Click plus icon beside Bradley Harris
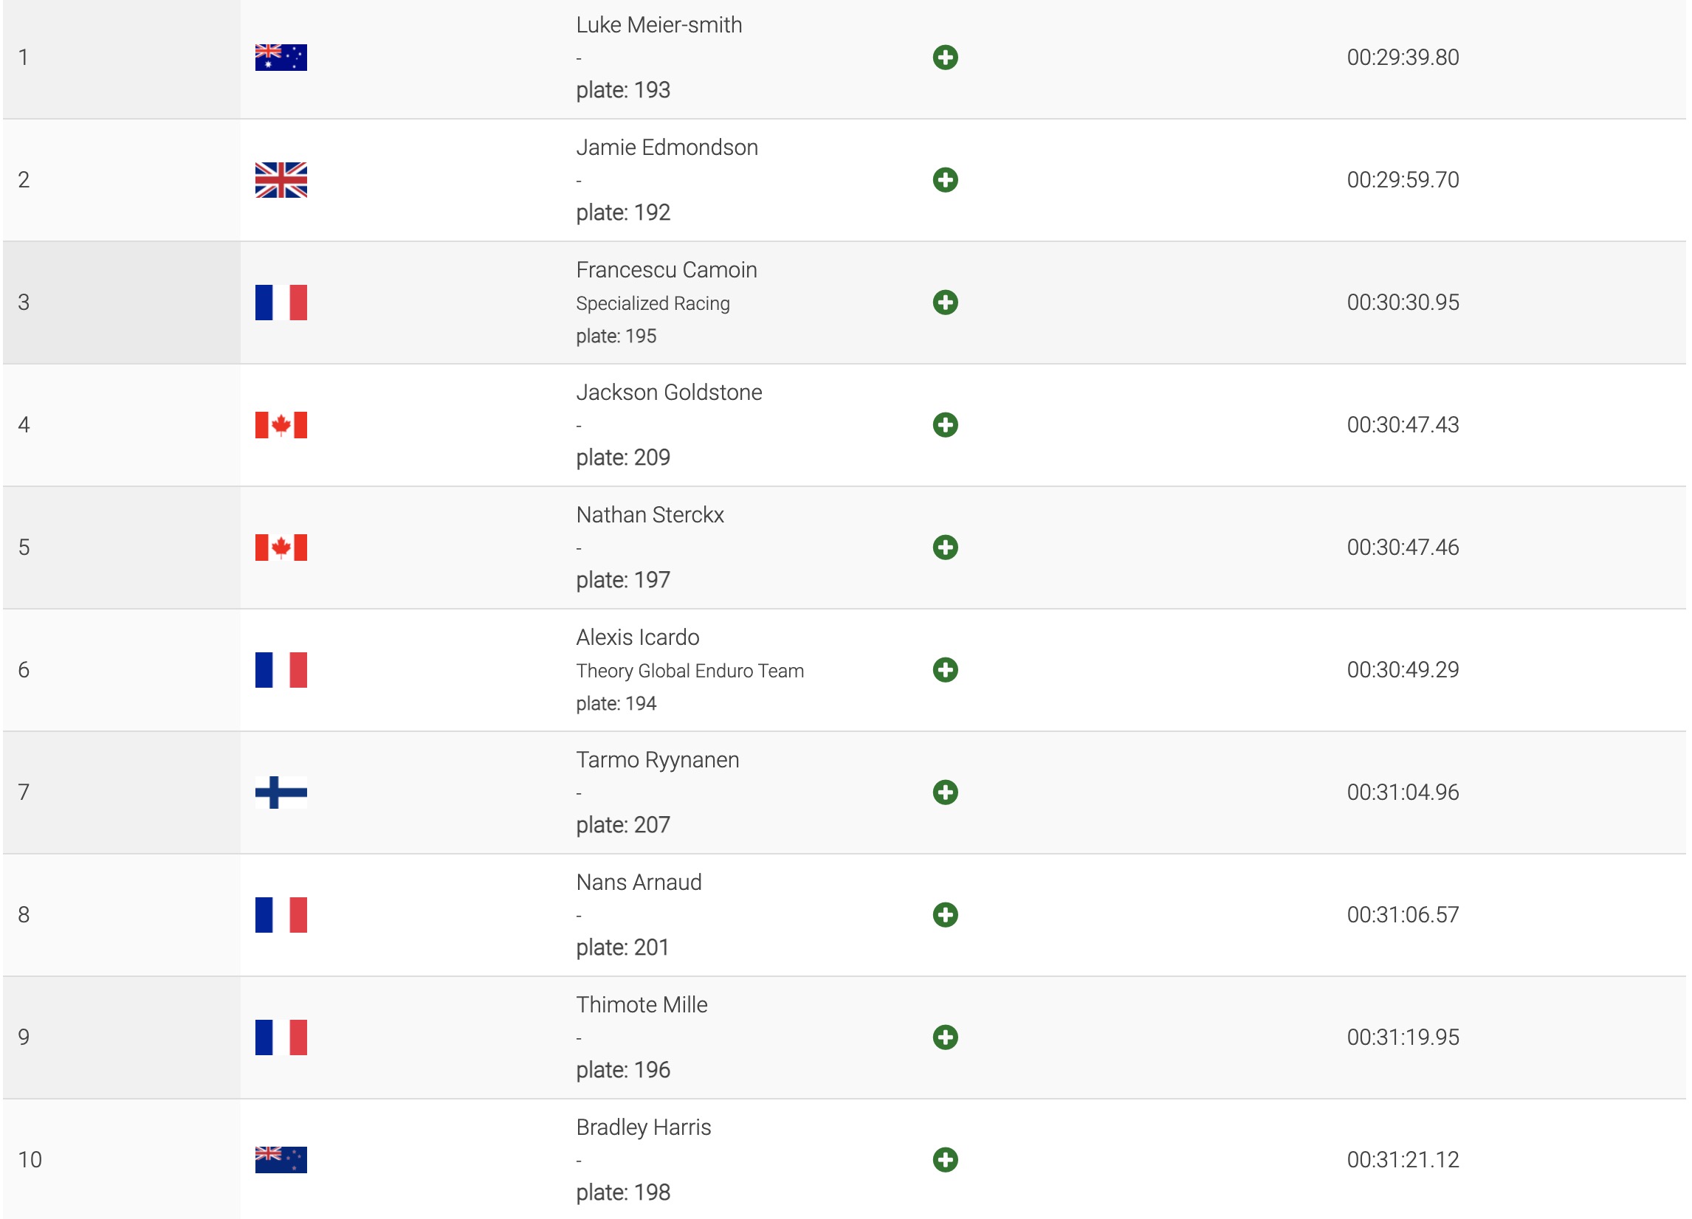Viewport: 1692px width, 1219px height. click(x=944, y=1159)
